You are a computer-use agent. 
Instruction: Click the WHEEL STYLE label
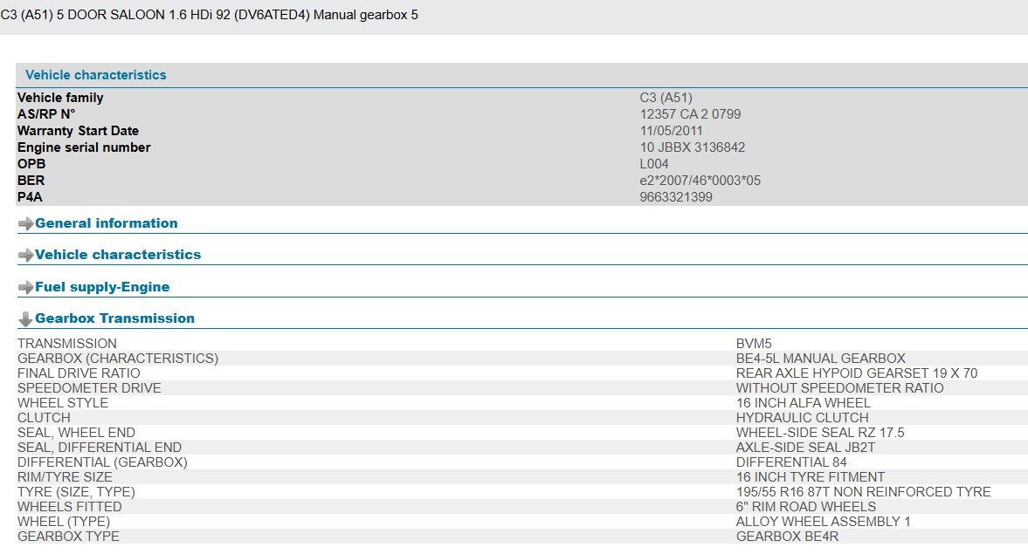[63, 403]
